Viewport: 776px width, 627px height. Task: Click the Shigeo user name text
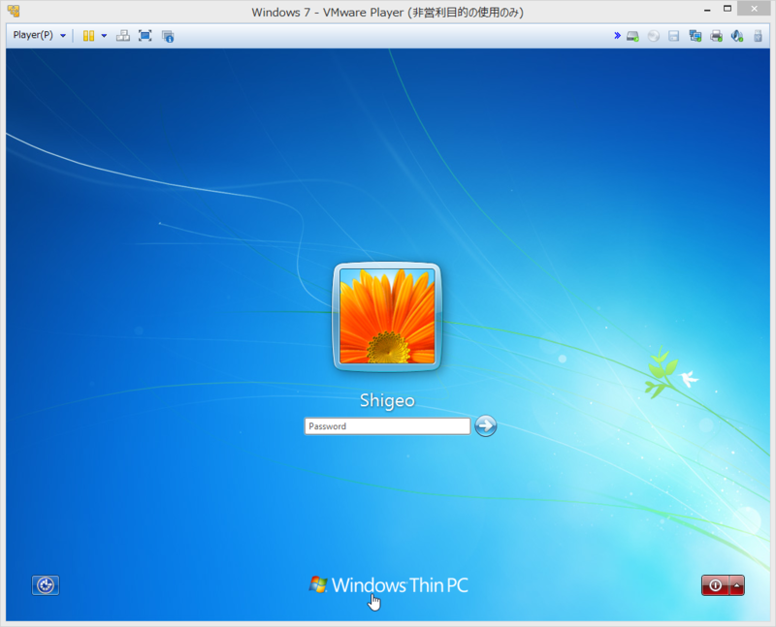pyautogui.click(x=387, y=400)
